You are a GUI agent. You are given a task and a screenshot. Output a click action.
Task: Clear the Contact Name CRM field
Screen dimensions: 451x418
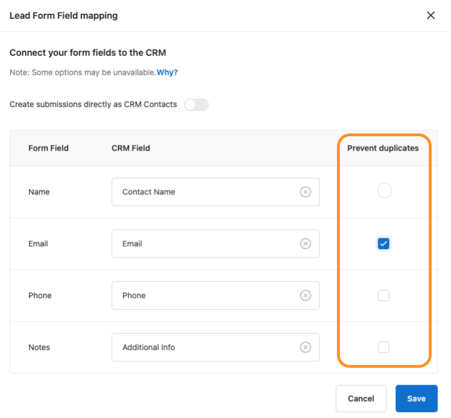[306, 192]
